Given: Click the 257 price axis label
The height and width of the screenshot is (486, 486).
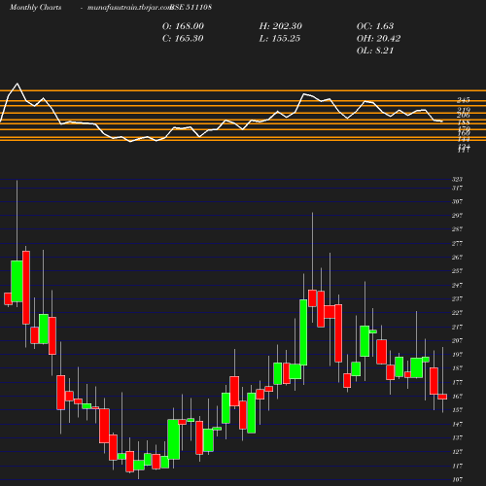Looking at the screenshot, I should point(457,271).
